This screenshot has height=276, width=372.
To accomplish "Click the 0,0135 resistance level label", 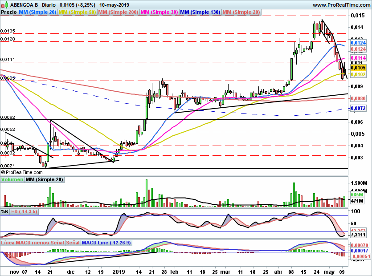I will (8, 31).
